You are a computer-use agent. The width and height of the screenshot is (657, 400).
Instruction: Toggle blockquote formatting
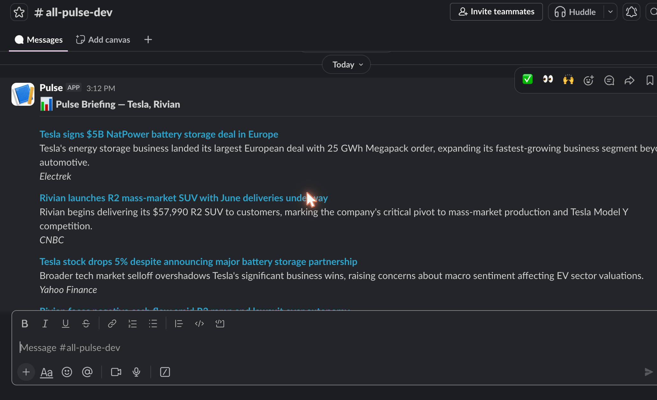pos(179,324)
